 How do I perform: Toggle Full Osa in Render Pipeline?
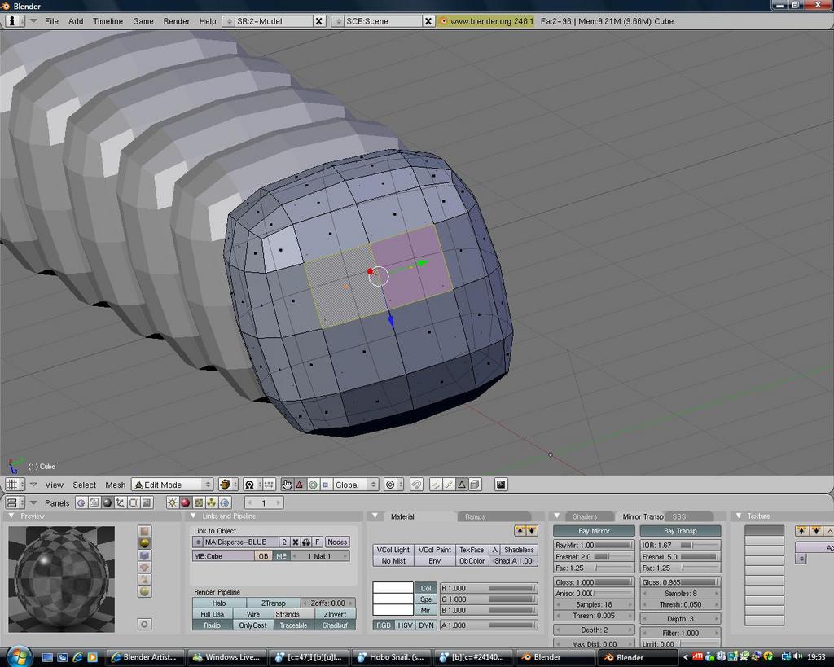(x=213, y=614)
